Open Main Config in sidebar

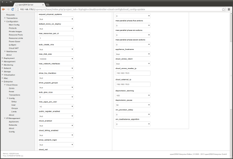click(x=14, y=25)
